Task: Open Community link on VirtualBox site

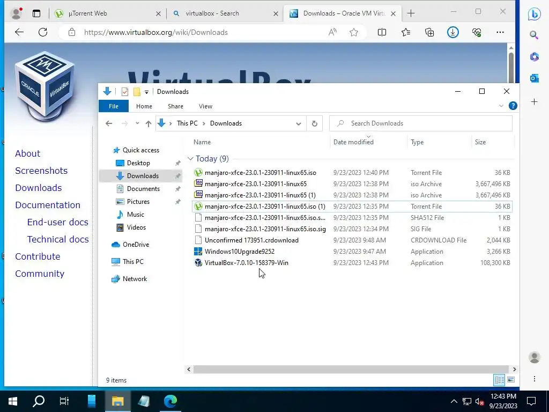Action: (40, 274)
